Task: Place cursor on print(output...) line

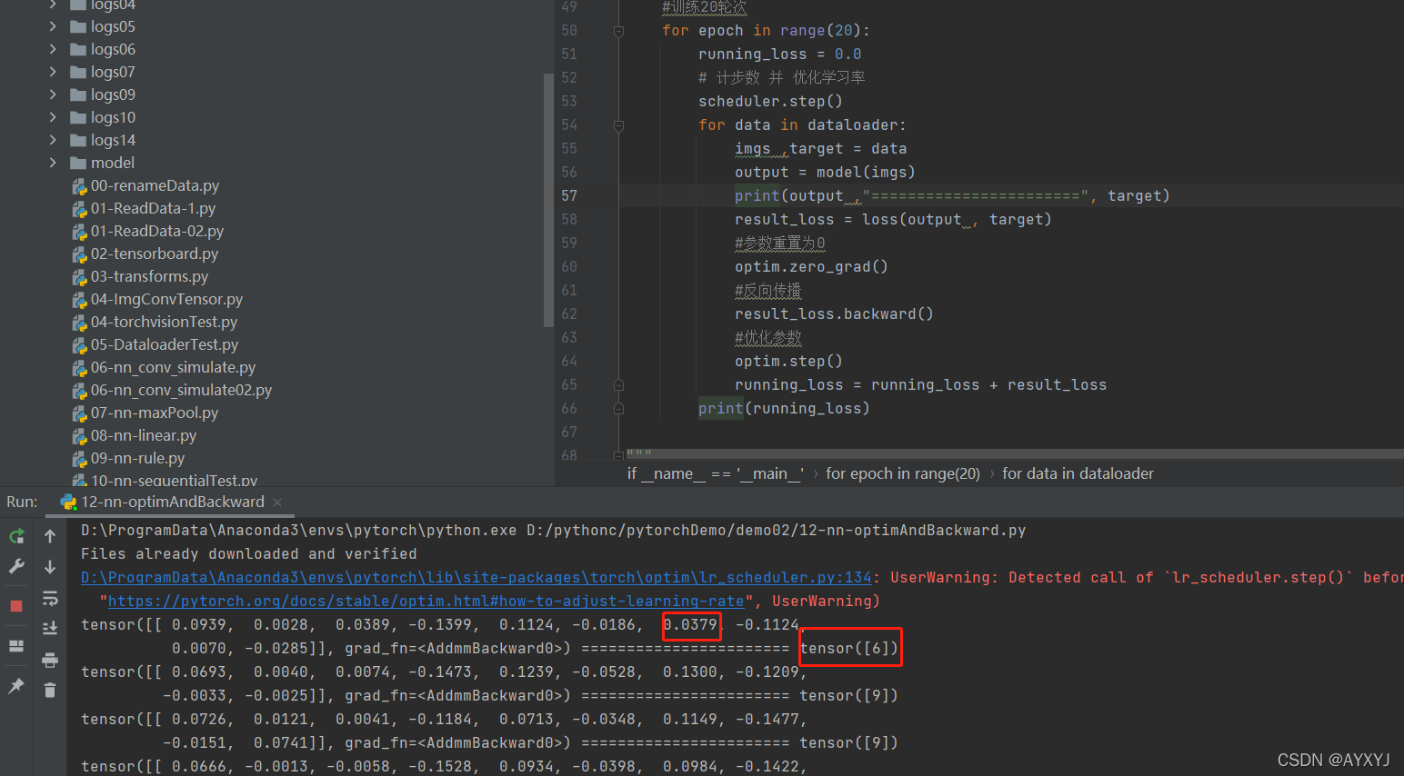Action: pos(952,195)
